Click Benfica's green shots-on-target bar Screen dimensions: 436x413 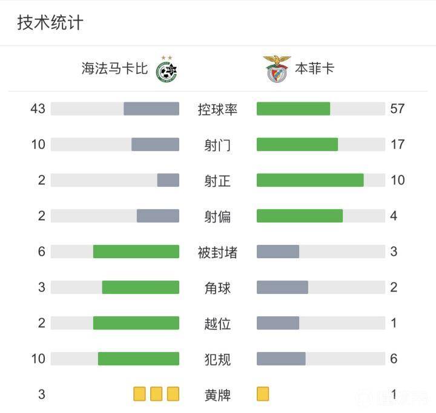click(x=310, y=180)
